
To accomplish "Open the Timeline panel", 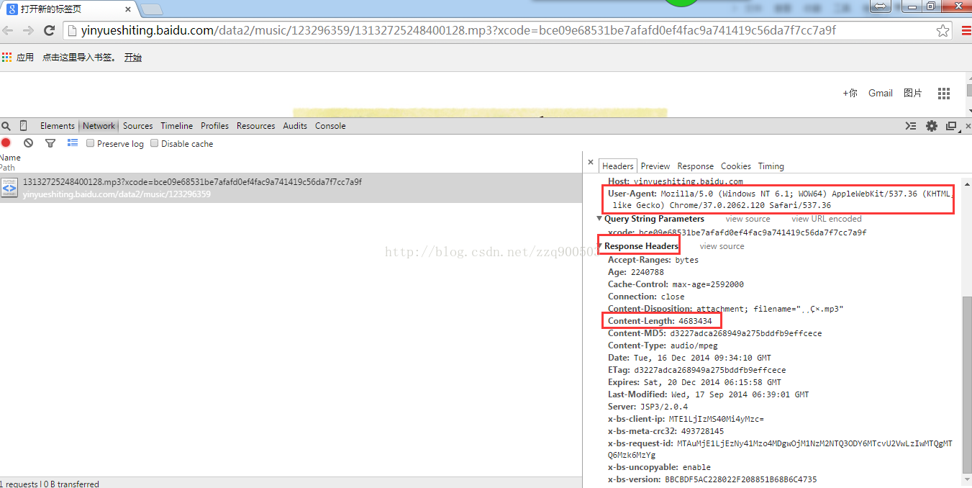I will [177, 126].
